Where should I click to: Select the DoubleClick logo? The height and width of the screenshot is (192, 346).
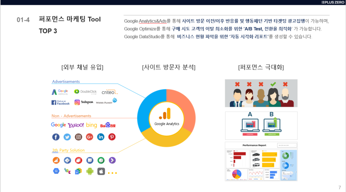[x=85, y=92]
